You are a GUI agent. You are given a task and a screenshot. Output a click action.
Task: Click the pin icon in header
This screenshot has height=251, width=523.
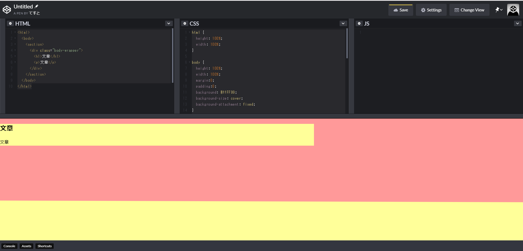coord(497,10)
